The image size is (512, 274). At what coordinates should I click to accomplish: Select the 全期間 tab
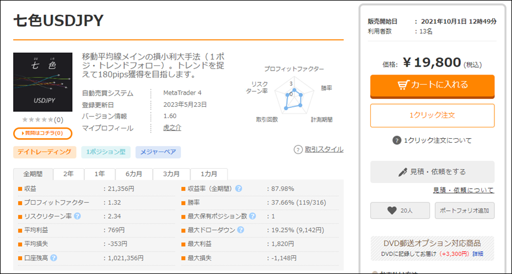pyautogui.click(x=33, y=174)
